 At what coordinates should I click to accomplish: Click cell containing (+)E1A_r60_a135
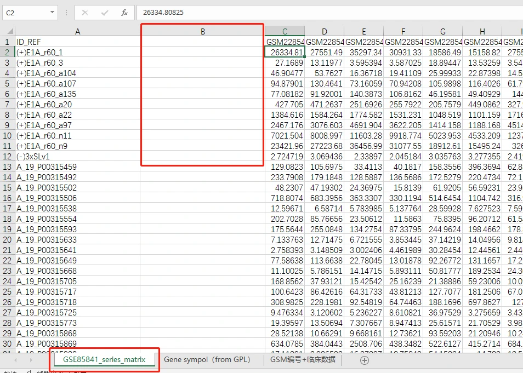click(77, 94)
